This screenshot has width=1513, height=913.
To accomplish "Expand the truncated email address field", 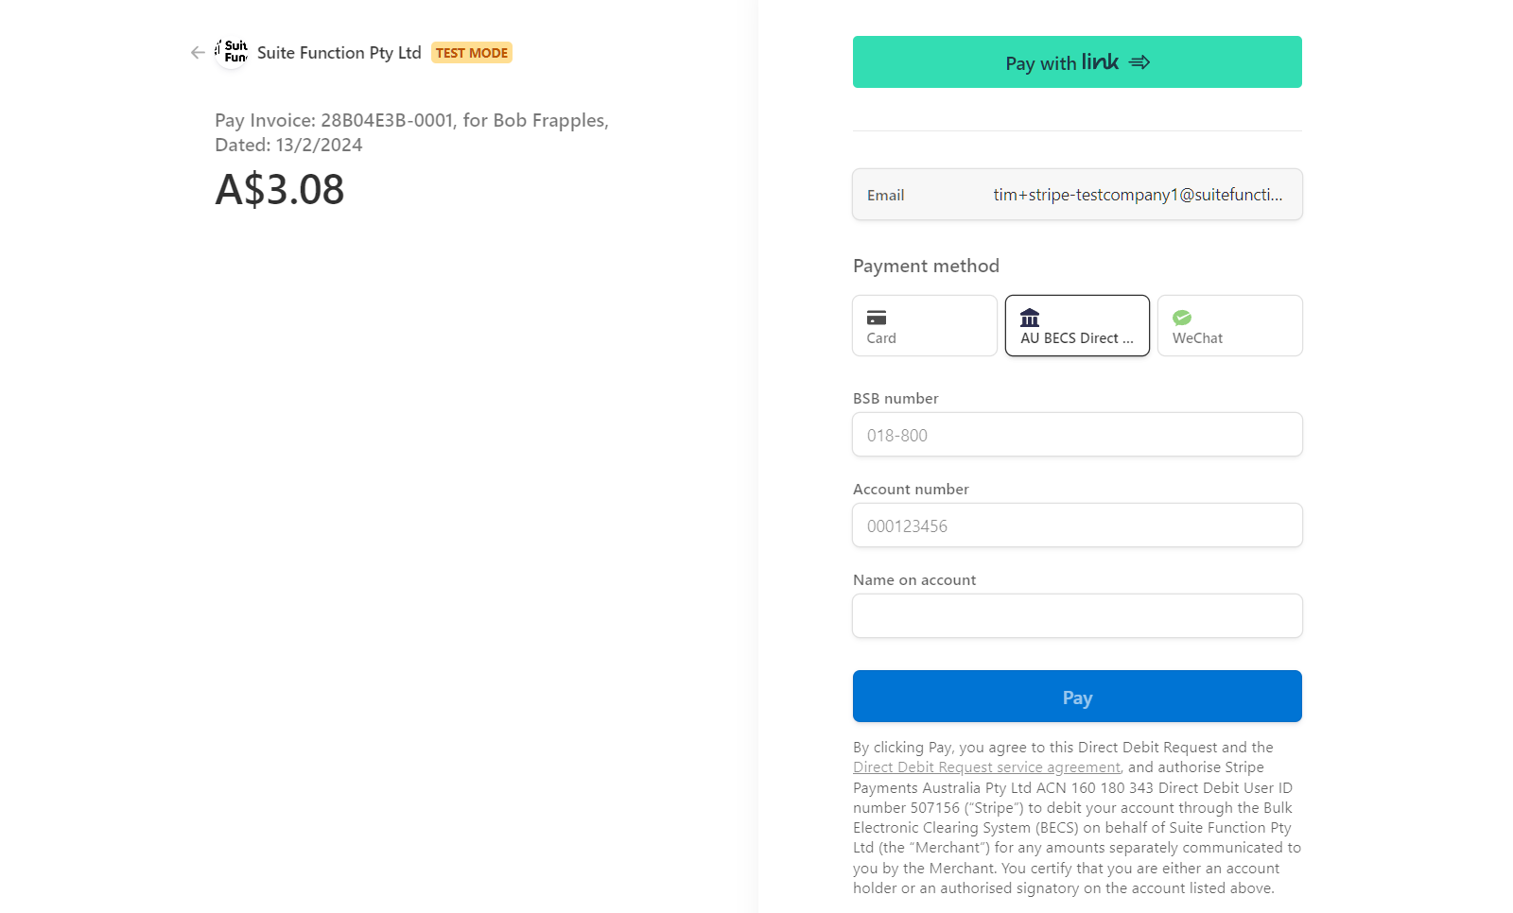I will 1139,195.
